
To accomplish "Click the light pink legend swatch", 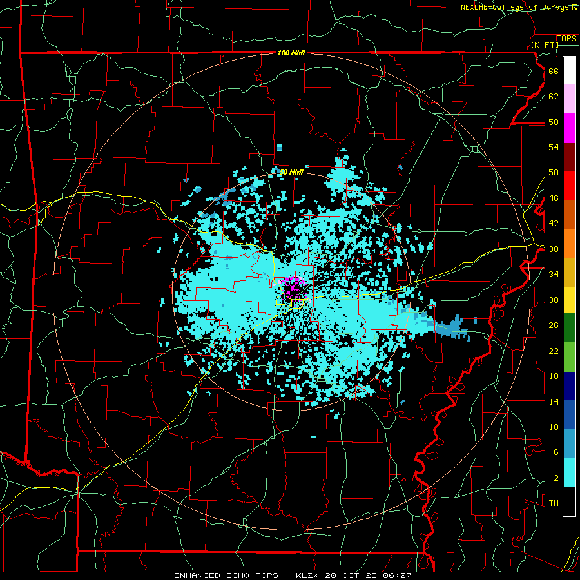I will coord(569,99).
